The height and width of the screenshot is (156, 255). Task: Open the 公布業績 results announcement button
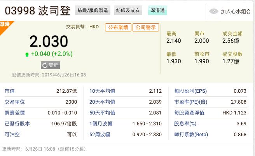click(118, 27)
